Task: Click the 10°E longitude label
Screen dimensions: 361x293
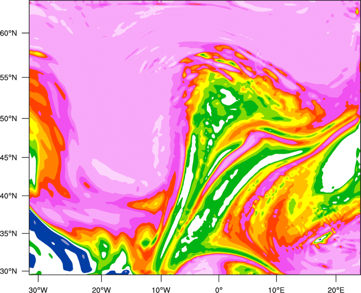Action: 276,290
